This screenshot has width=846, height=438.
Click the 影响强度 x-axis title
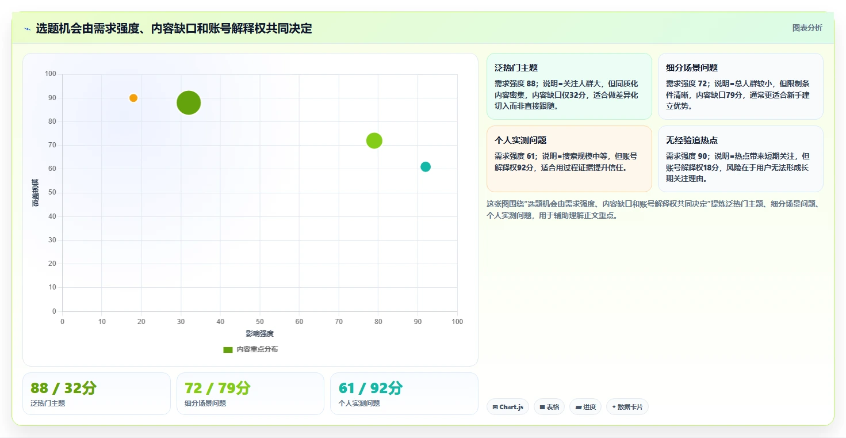coord(259,334)
